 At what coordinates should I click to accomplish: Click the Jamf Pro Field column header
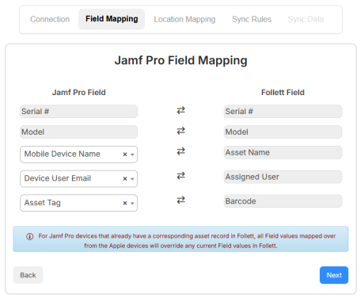click(x=79, y=93)
